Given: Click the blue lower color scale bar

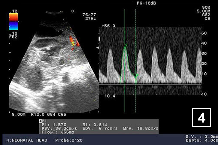Looking at the screenshot, I should (13, 26).
